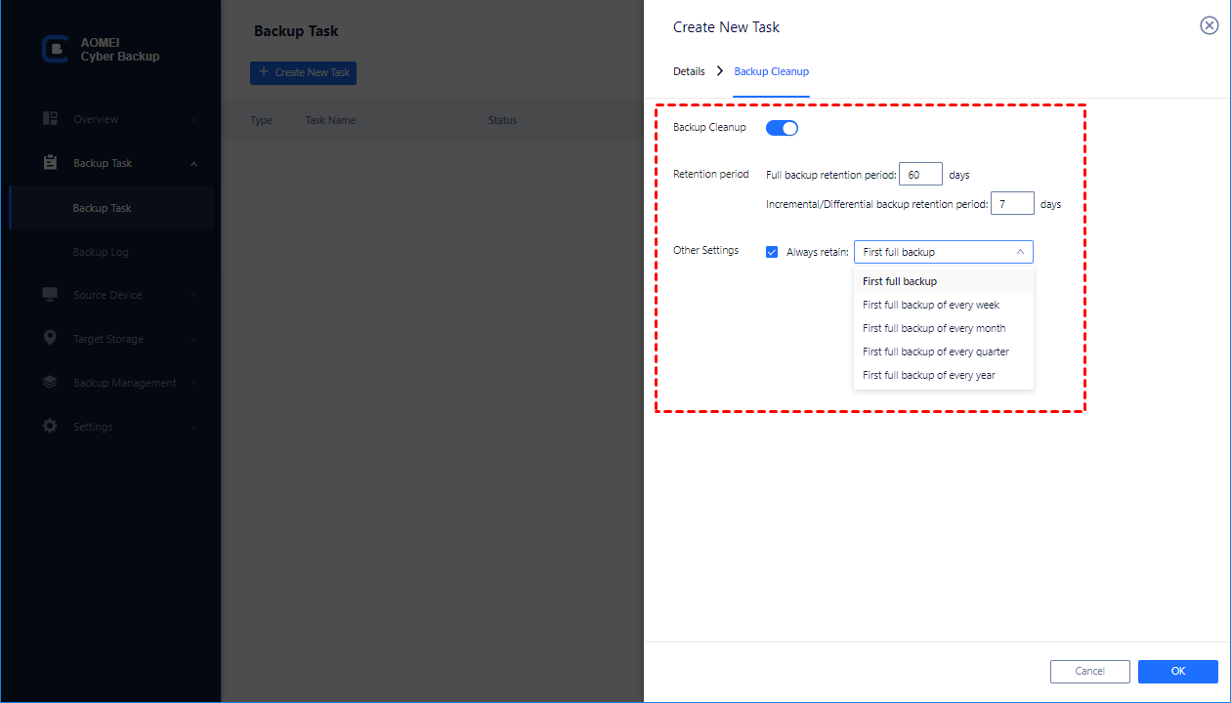Click the Source Device sidebar icon
The height and width of the screenshot is (703, 1231).
click(49, 294)
